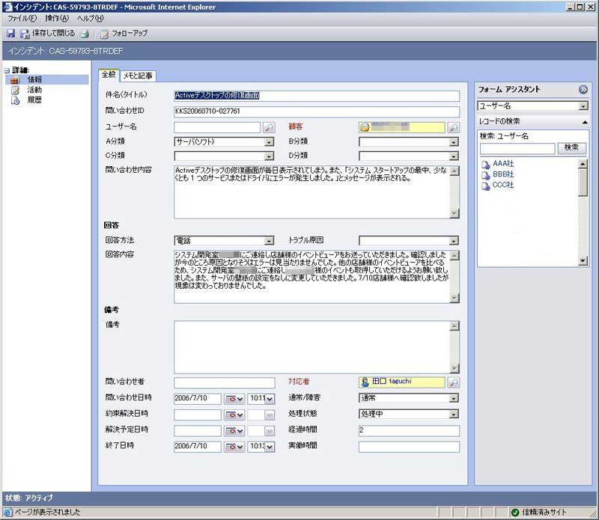The width and height of the screenshot is (599, 520).
Task: Click the 保存して閉じる button
Action: click(48, 34)
